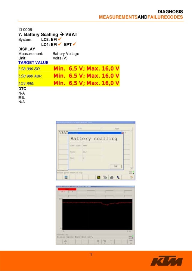Close the Battery scalling dialog via red X
This screenshot has width=192, height=271.
pos(122,133)
